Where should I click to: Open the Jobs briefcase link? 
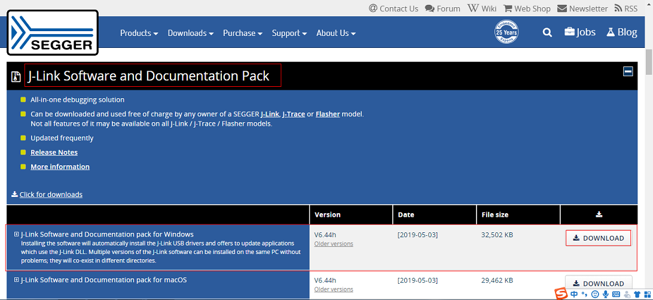(x=579, y=32)
